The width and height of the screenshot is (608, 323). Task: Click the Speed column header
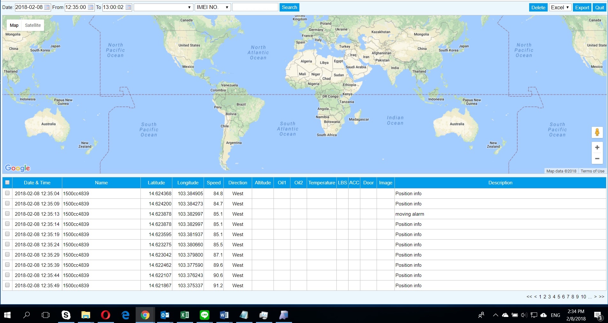[x=214, y=183]
